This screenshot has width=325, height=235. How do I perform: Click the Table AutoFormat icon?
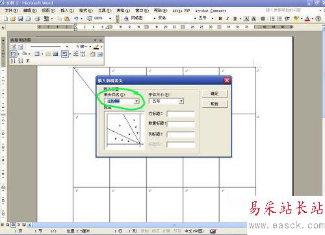pyautogui.click(x=92, y=54)
